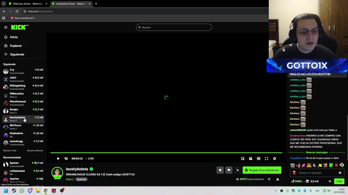Click leostyledota profile avatar
Viewport: 348px width, 195px height.
pos(57,173)
